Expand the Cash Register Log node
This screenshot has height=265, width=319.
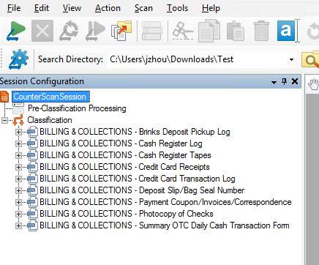point(18,143)
